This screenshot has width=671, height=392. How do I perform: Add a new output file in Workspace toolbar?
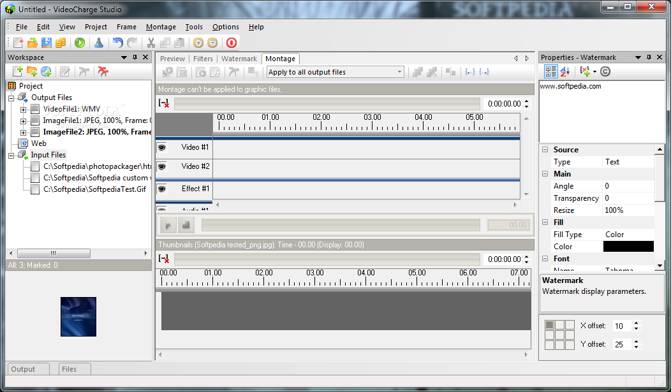18,71
